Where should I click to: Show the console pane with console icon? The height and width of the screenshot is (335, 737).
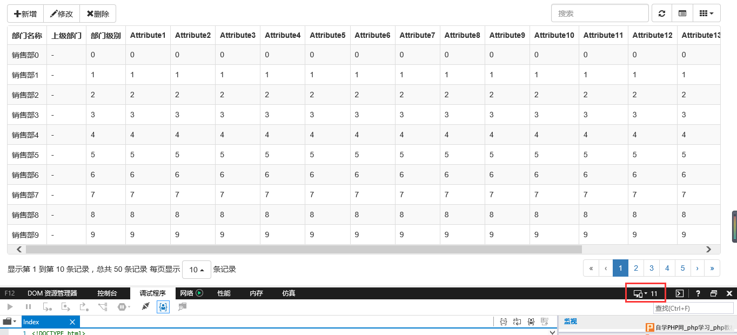click(x=680, y=293)
